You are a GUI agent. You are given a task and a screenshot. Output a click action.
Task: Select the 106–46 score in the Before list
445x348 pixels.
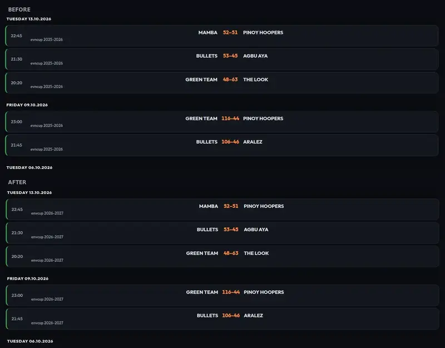click(230, 142)
